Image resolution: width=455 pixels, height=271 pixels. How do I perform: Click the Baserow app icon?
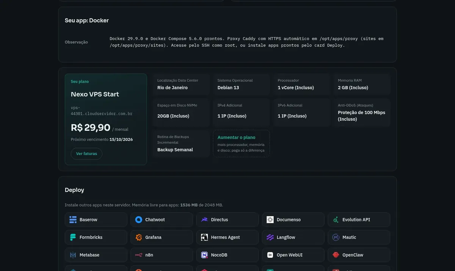point(73,220)
